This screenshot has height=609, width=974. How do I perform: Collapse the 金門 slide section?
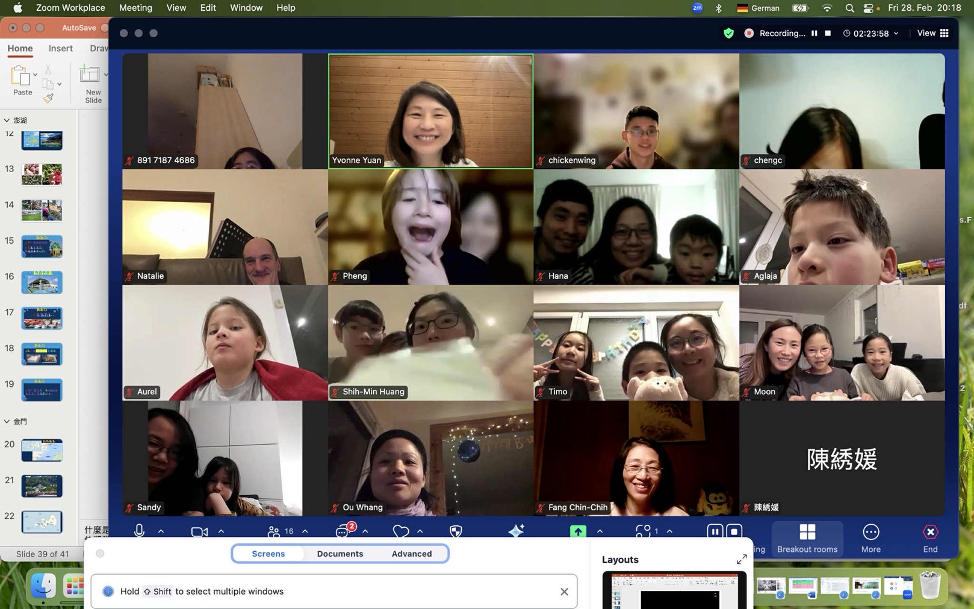pyautogui.click(x=7, y=422)
